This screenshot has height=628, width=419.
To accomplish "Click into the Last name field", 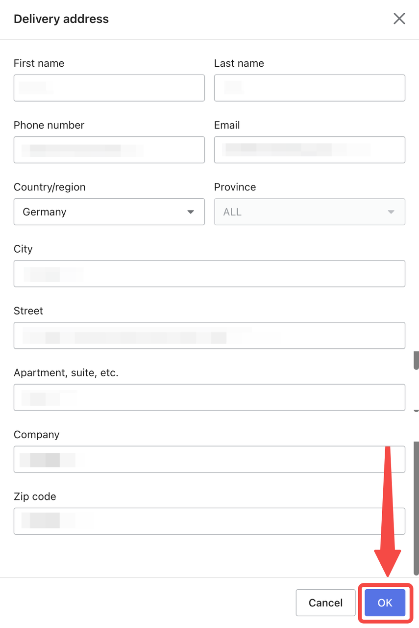I will point(309,88).
